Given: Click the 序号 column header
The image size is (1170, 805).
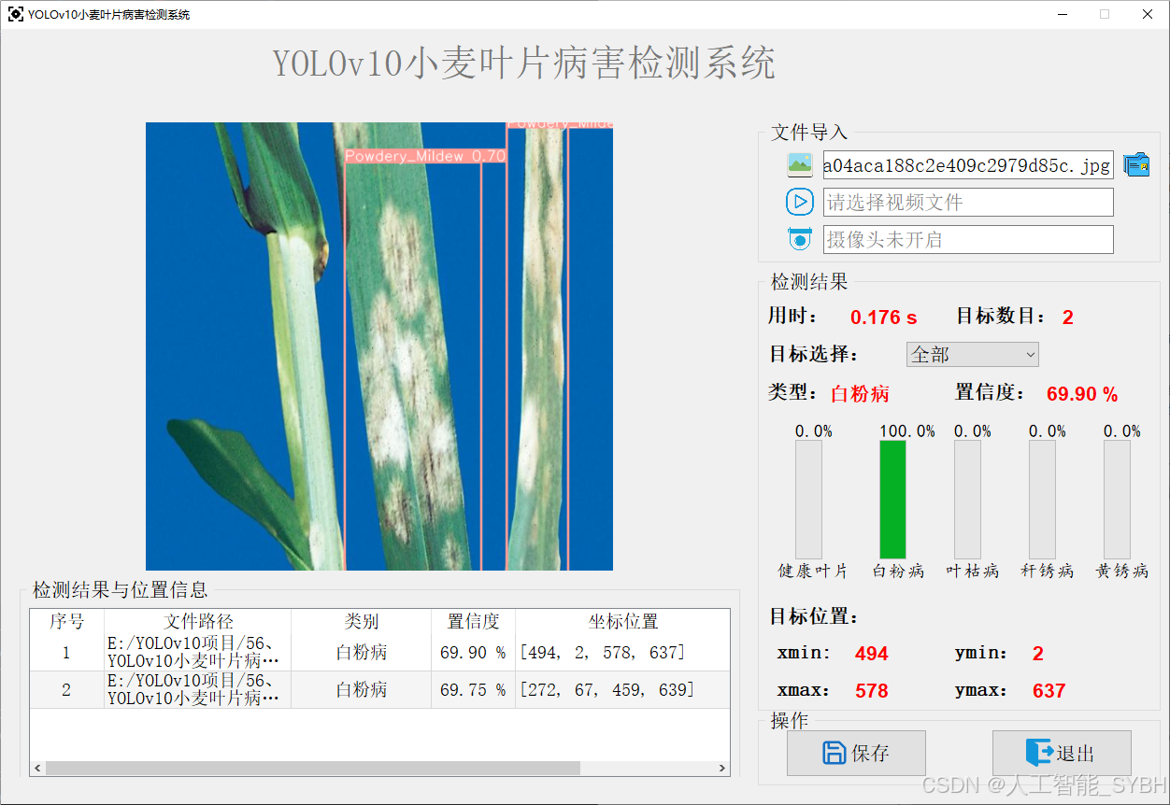Looking at the screenshot, I should pyautogui.click(x=67, y=622).
